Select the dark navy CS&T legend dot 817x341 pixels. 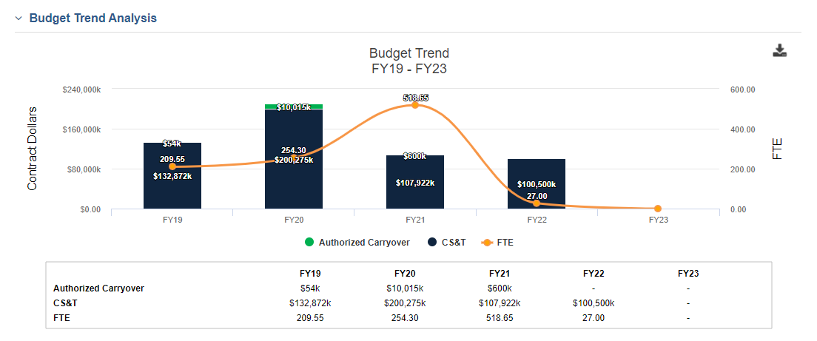(x=432, y=242)
